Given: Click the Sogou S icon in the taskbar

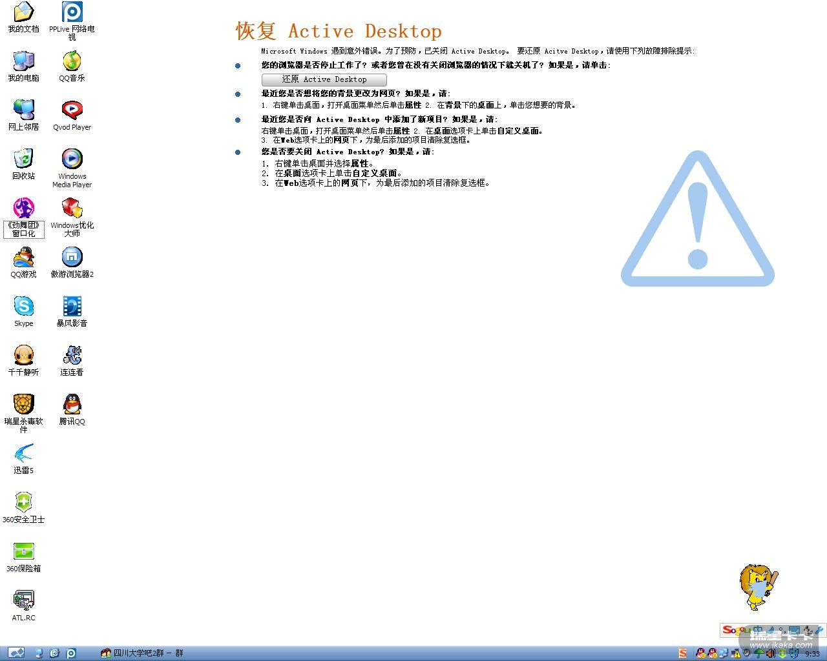Looking at the screenshot, I should pos(683,653).
